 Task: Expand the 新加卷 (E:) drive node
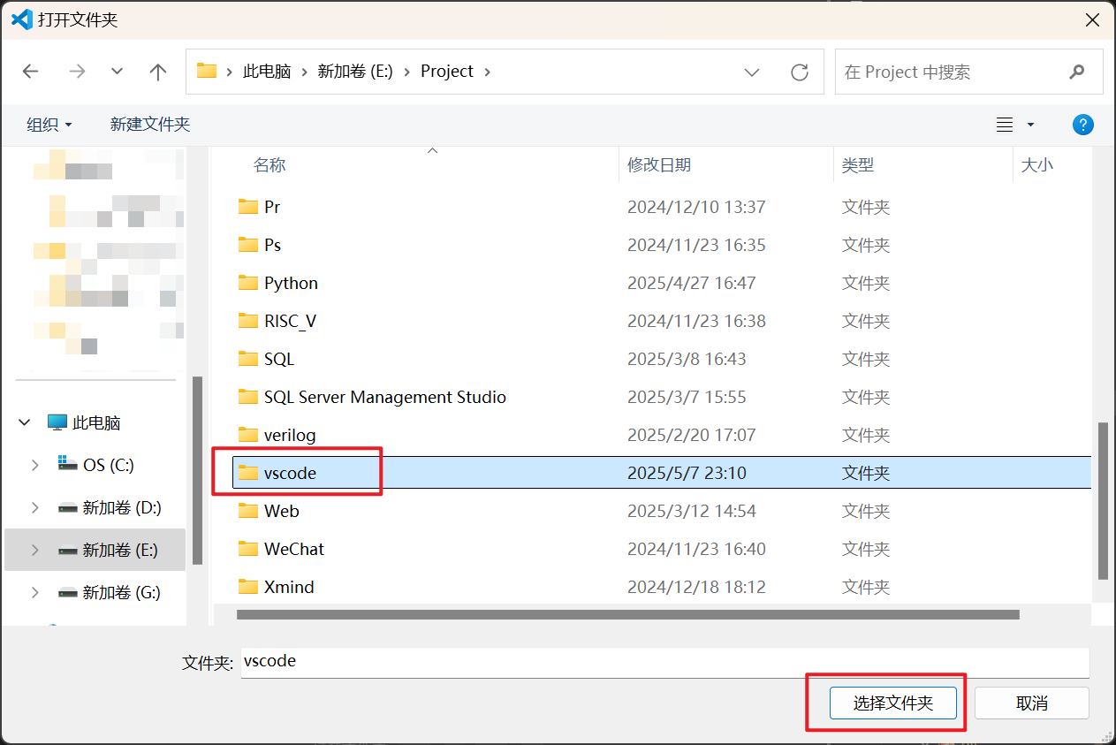click(x=34, y=550)
